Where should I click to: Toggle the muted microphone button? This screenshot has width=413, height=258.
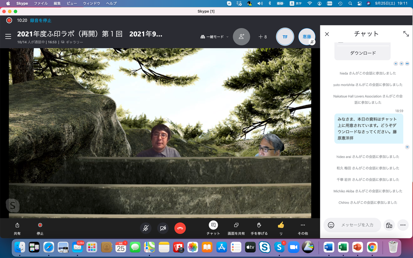pos(146,228)
